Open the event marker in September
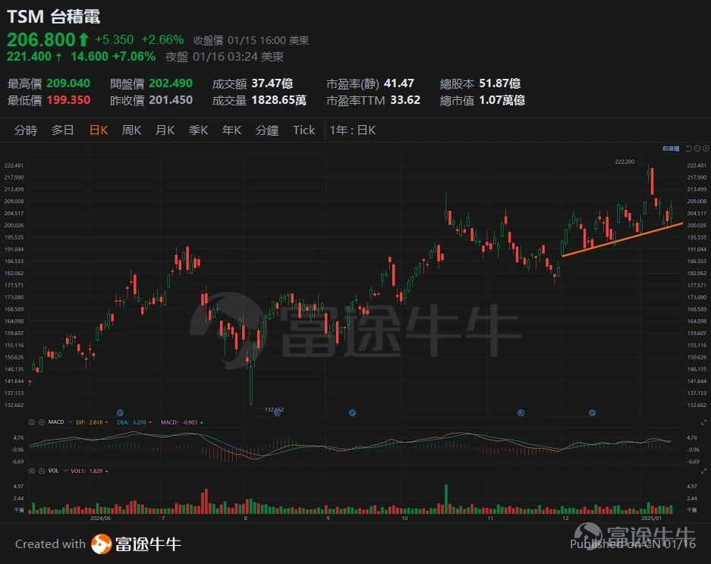This screenshot has width=711, height=564. click(352, 412)
